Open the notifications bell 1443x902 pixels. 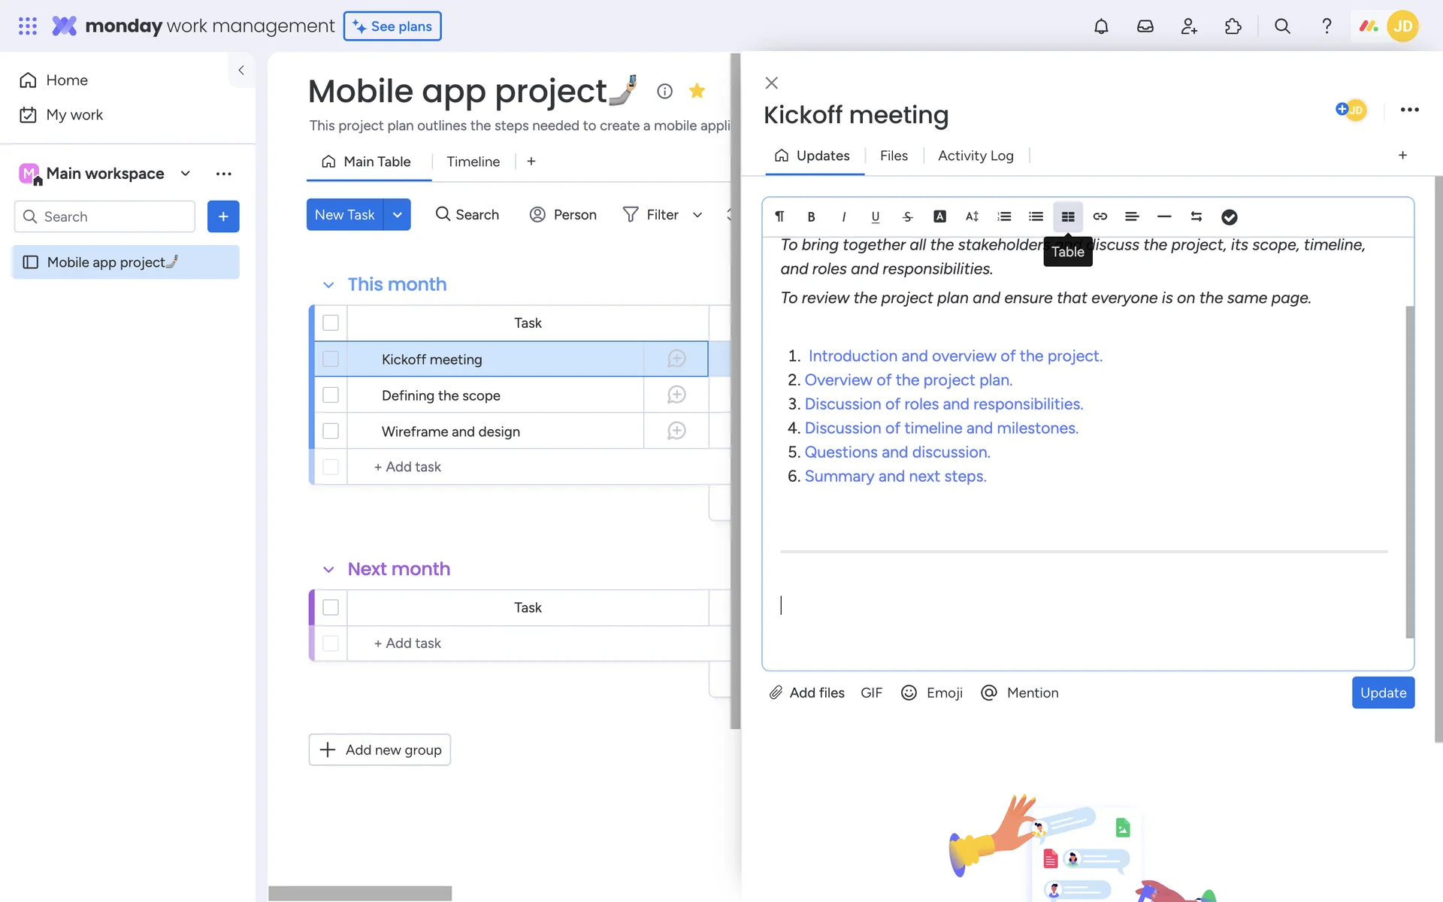(x=1101, y=26)
